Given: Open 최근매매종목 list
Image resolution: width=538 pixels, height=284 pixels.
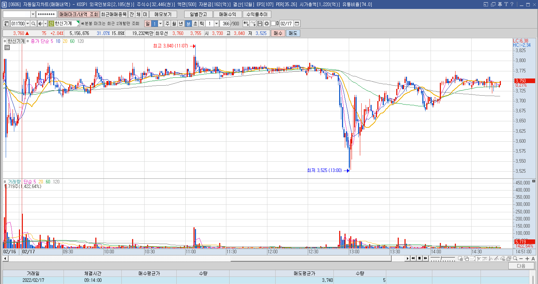Looking at the screenshot, I should (x=114, y=14).
